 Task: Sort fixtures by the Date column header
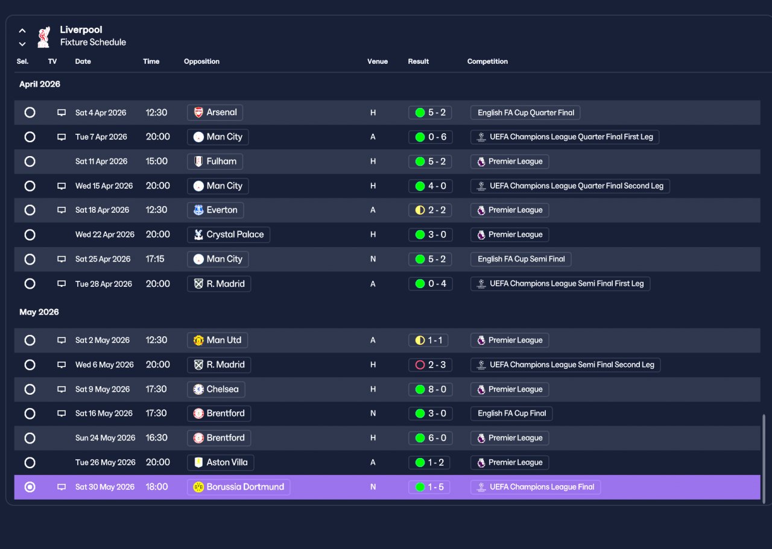[83, 61]
